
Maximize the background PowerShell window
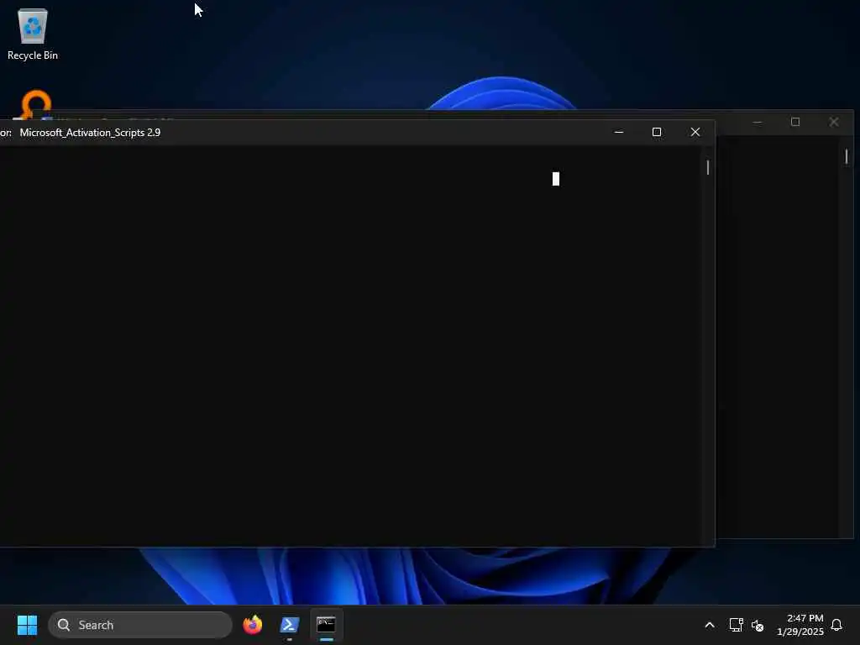click(795, 122)
